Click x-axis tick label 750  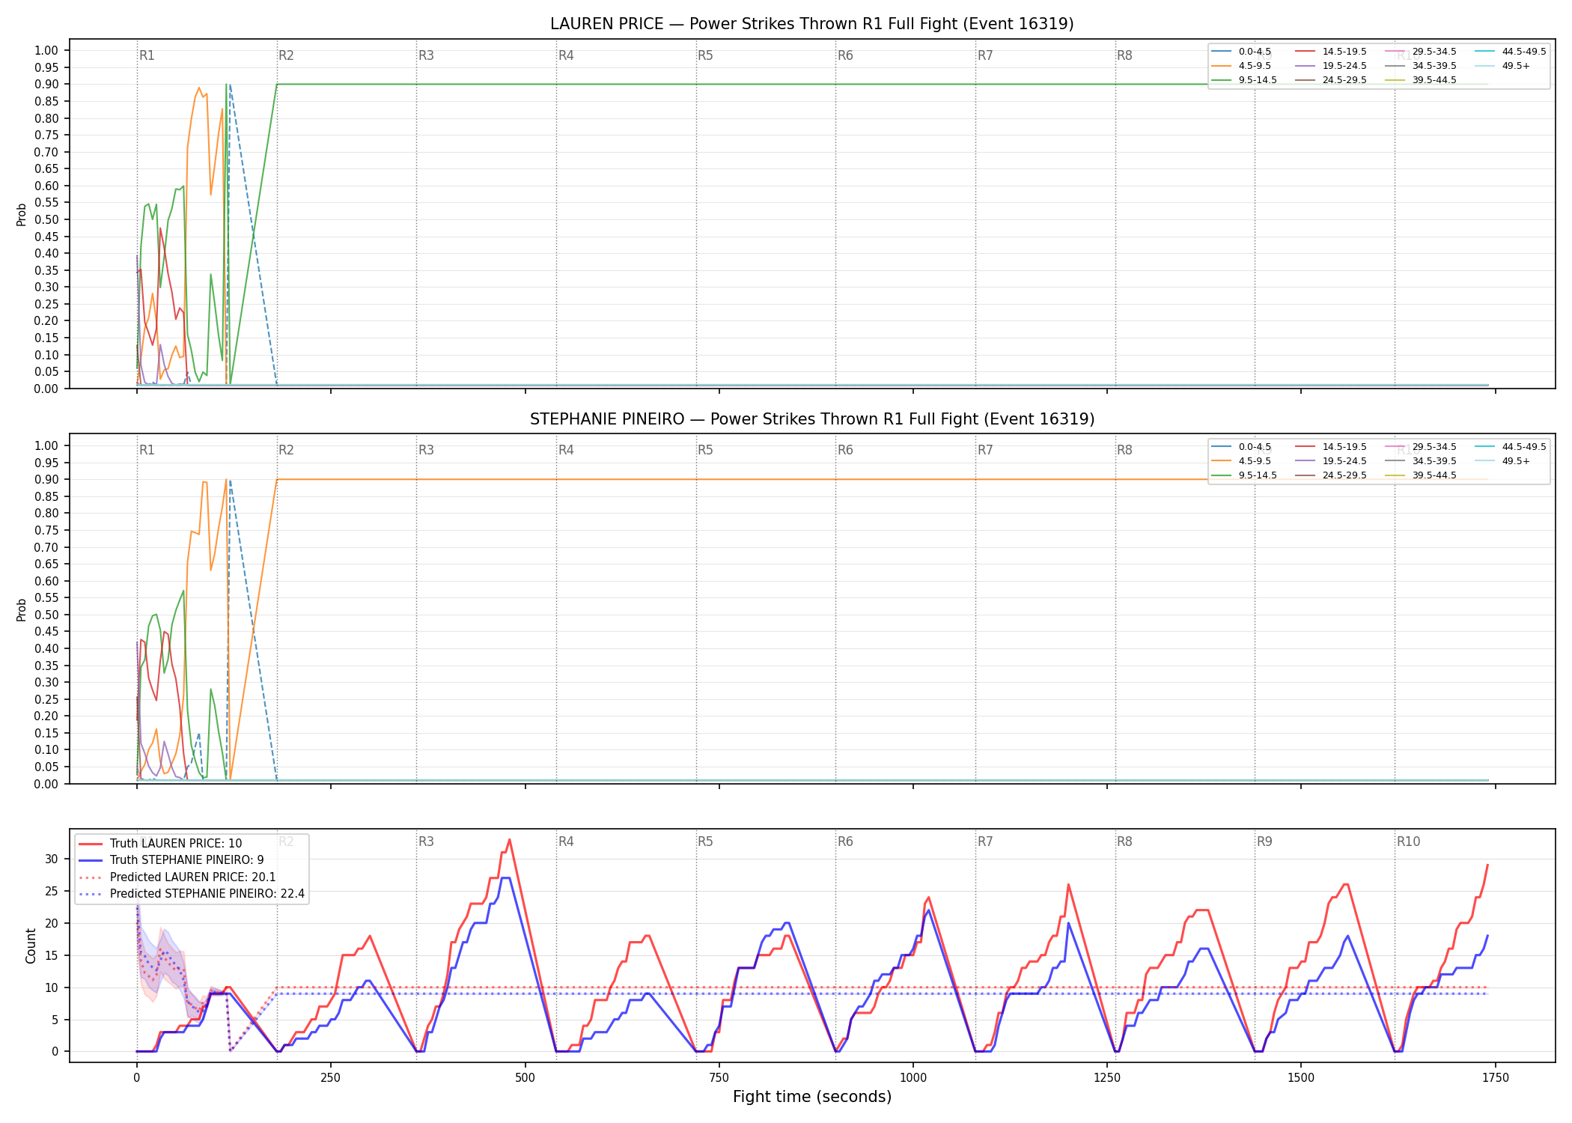click(719, 1078)
